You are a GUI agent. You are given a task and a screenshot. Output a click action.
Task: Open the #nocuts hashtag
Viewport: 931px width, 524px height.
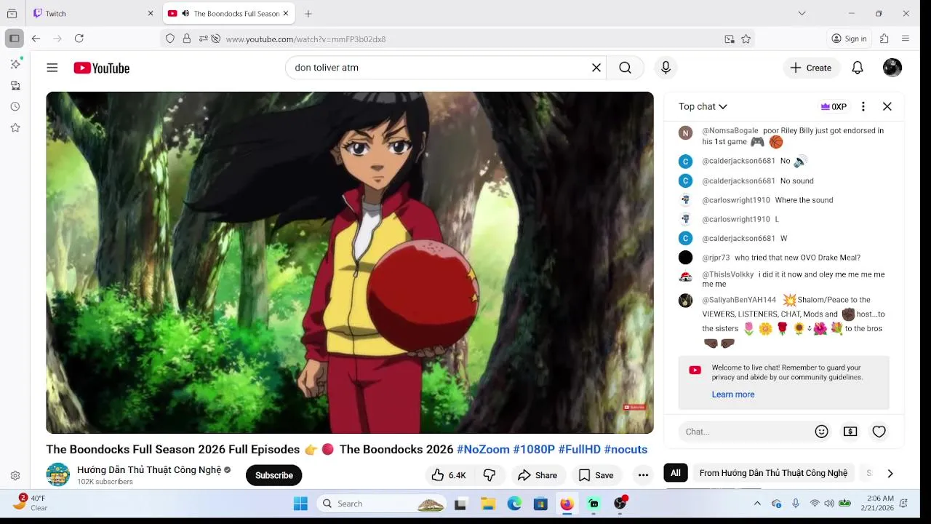click(x=626, y=449)
